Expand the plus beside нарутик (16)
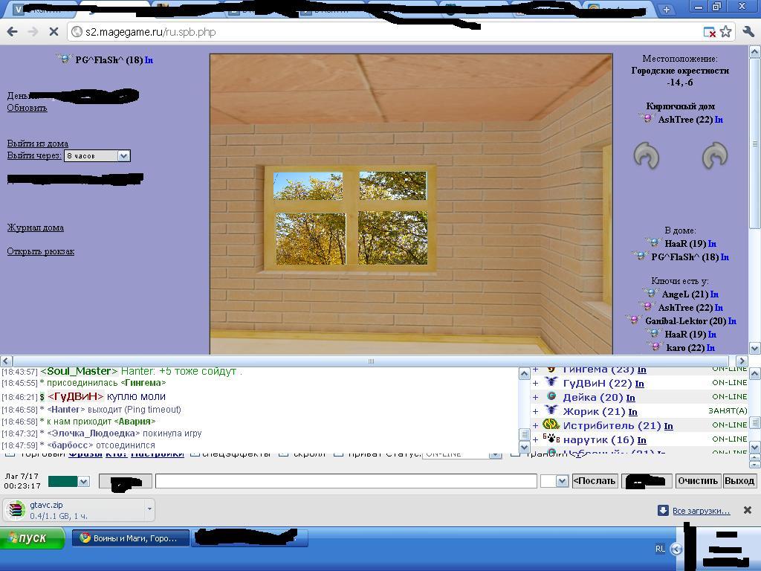761x571 pixels. [x=536, y=439]
